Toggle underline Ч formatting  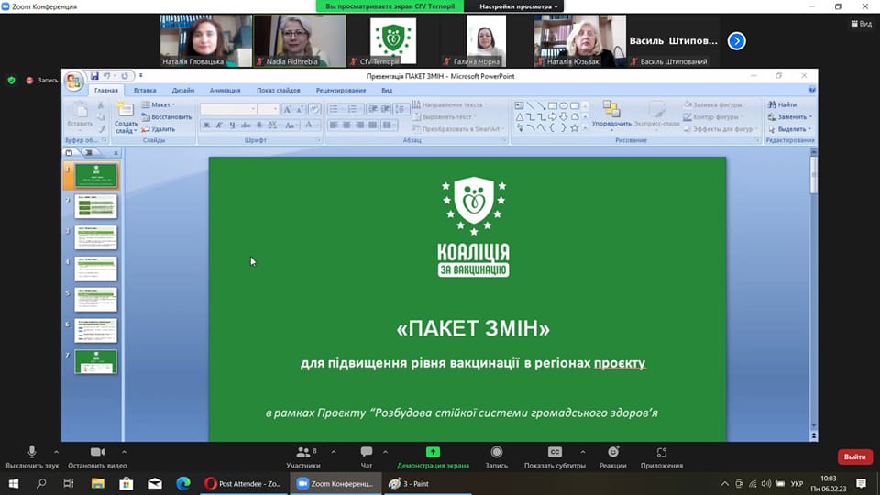pos(232,126)
